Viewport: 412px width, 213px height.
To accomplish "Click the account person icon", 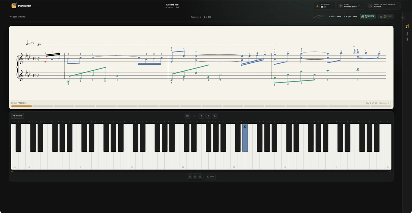I will [x=371, y=6].
